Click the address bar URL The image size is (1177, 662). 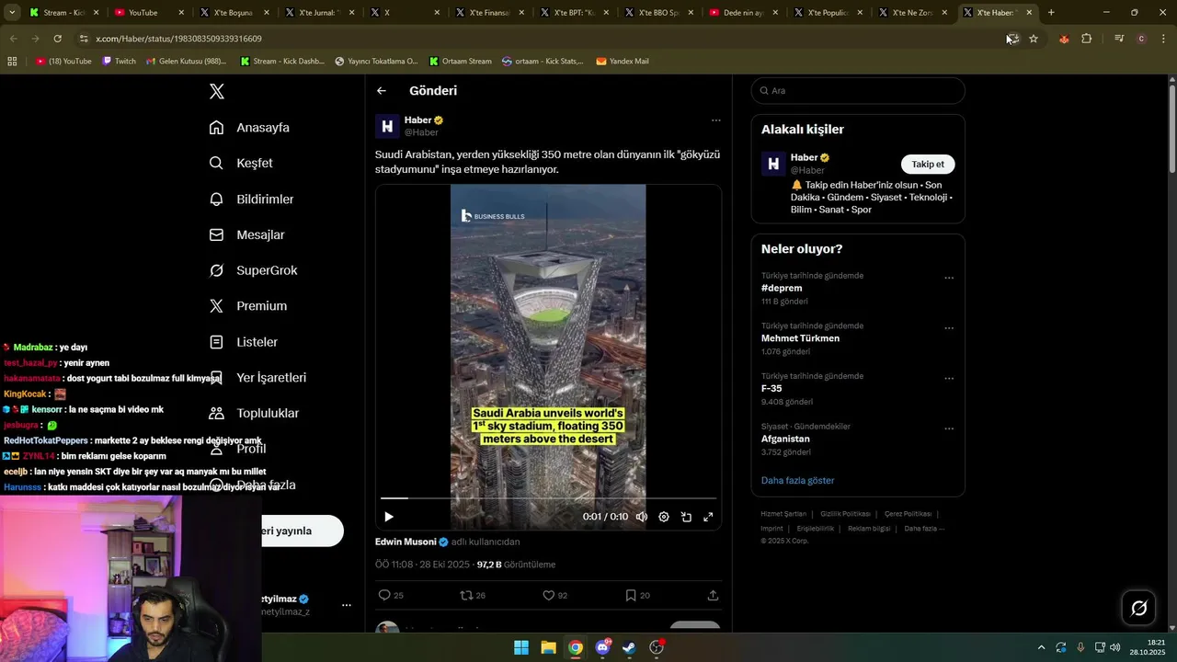[178, 39]
